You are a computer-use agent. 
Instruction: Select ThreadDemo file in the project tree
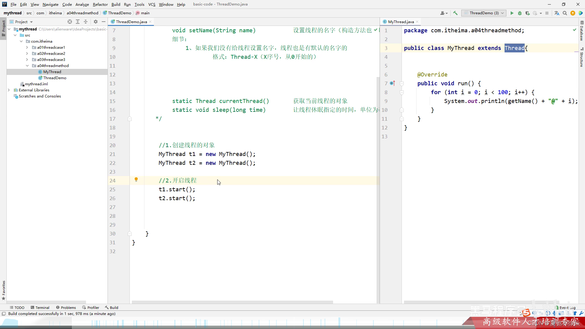[x=55, y=78]
